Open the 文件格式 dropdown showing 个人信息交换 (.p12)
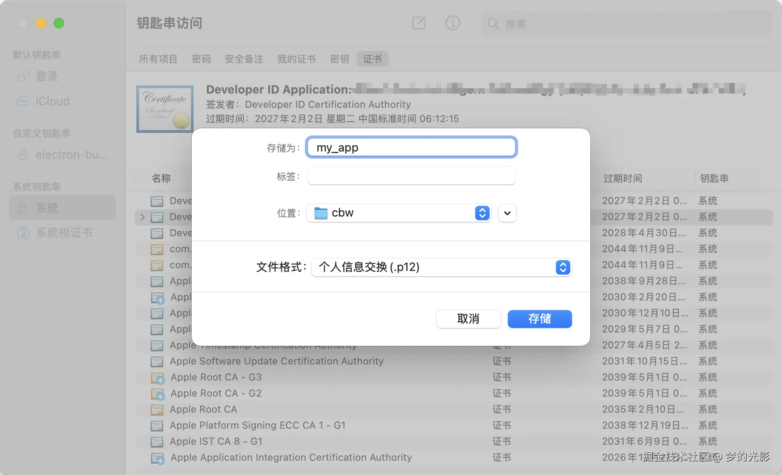782x475 pixels. click(441, 267)
